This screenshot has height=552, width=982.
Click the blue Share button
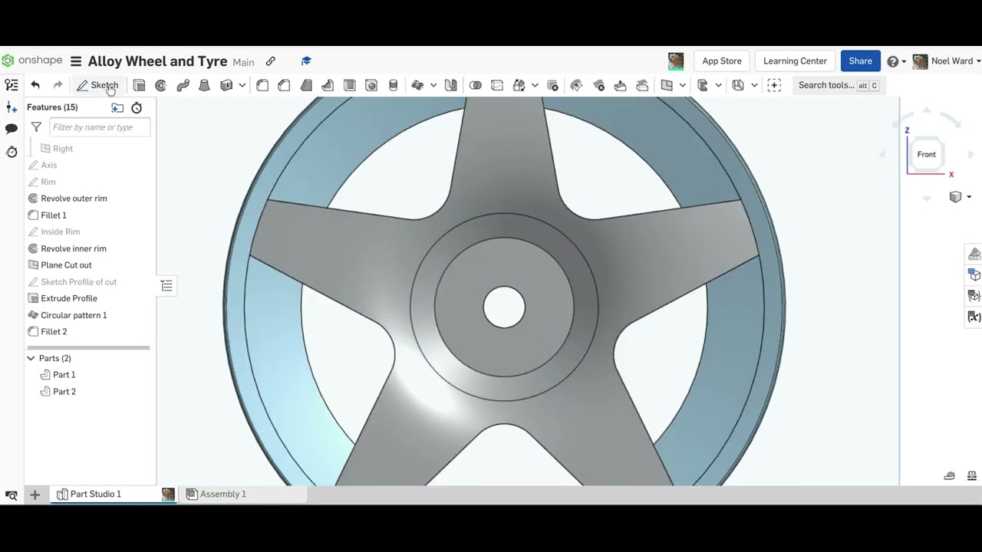[860, 61]
